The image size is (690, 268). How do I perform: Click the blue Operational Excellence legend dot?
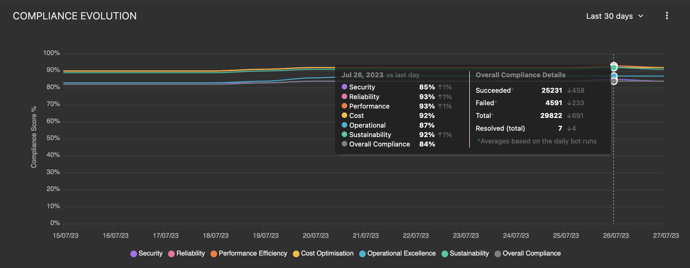(x=362, y=254)
